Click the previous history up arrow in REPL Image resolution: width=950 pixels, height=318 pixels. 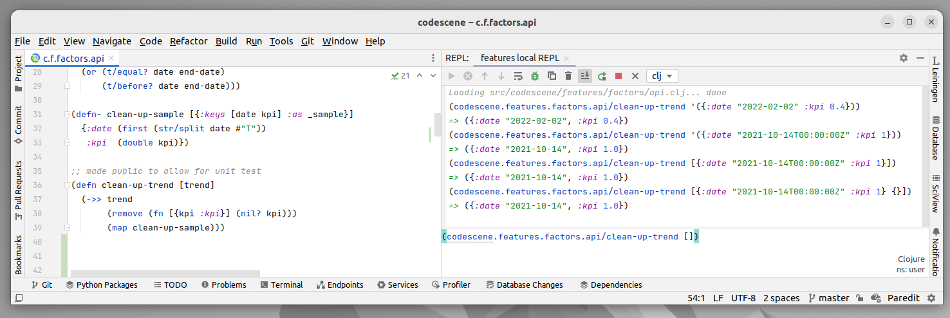point(485,76)
